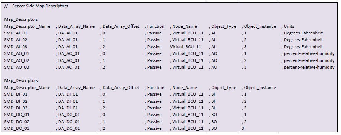Screen dimensions: 341x135
Task: Click the first Data_Array_Offset header
Action: click(x=121, y=26)
